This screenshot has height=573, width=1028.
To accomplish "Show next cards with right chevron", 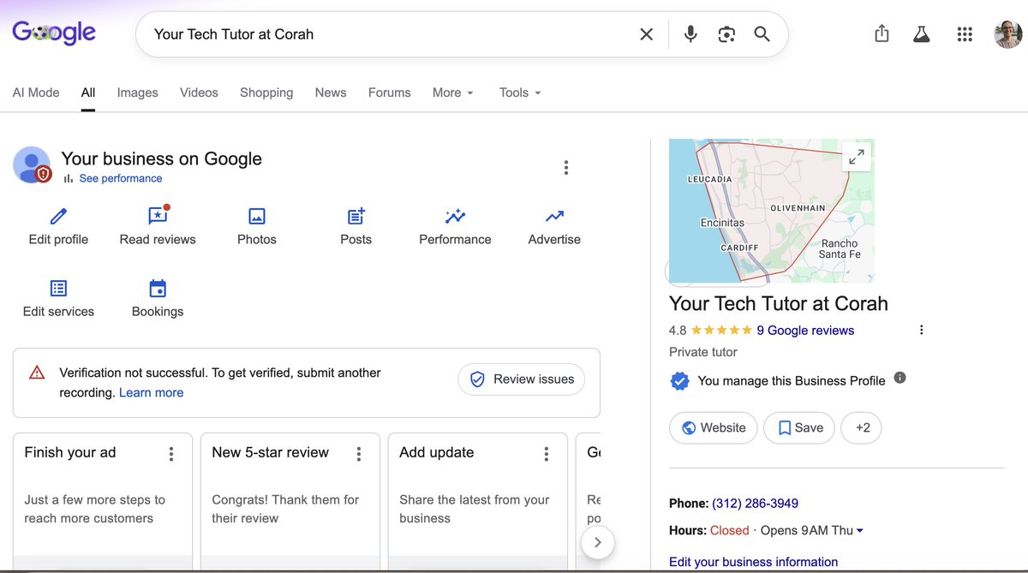I will tap(598, 542).
